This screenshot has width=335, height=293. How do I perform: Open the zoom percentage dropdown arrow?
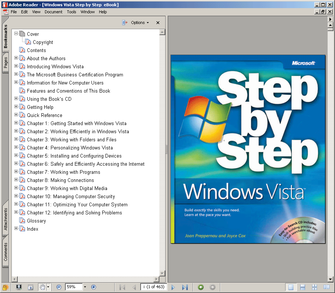[x=85, y=287]
